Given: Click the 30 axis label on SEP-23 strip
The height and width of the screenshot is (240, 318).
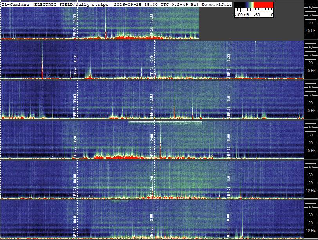Looking at the screenshot, I should [311, 95].
